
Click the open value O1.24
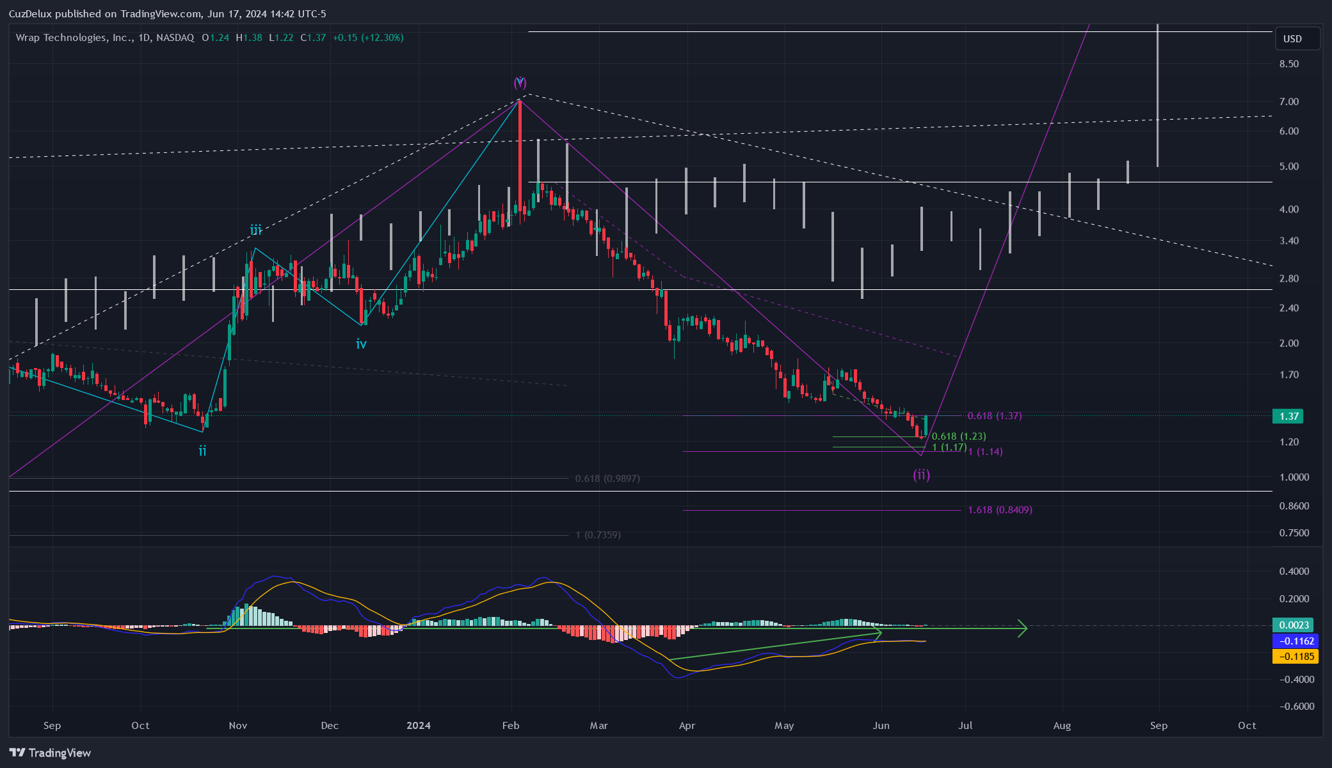click(216, 38)
